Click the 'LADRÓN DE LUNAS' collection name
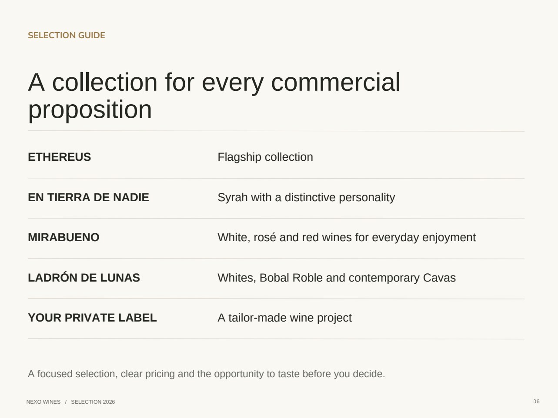 pyautogui.click(x=84, y=278)
